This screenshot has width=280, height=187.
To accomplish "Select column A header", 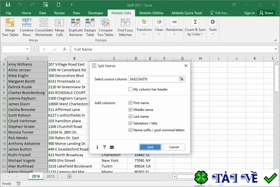I will point(28,58).
